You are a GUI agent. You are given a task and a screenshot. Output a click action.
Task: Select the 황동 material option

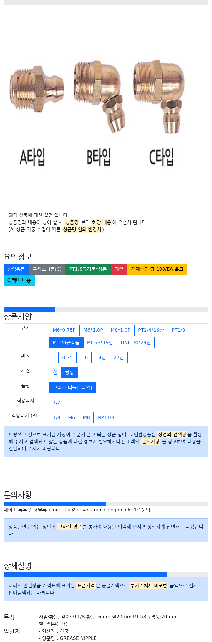[69, 373]
